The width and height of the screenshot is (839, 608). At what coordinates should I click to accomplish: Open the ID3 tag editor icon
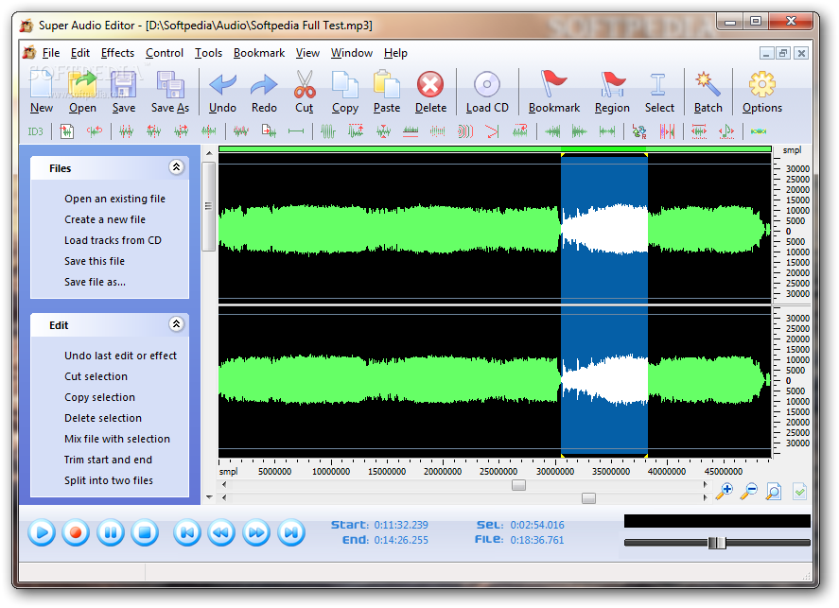click(35, 131)
